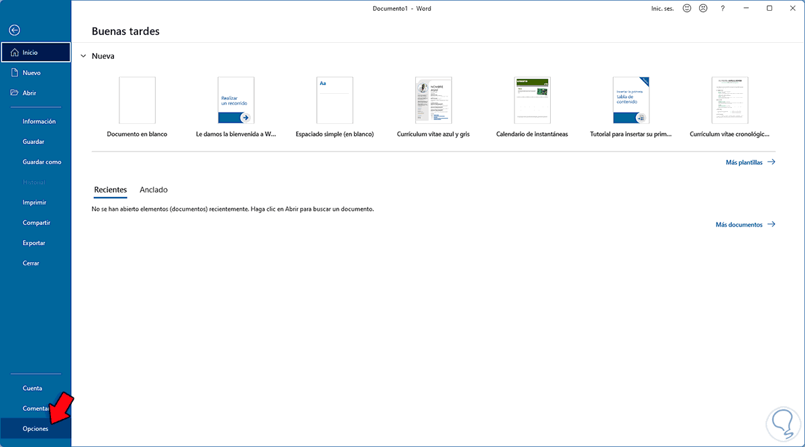Open the Currículum vitae azul y gris template

pos(433,101)
